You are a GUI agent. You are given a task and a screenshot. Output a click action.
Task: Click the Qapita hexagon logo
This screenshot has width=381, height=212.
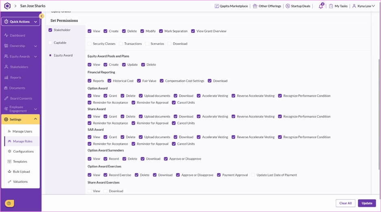[7, 6]
